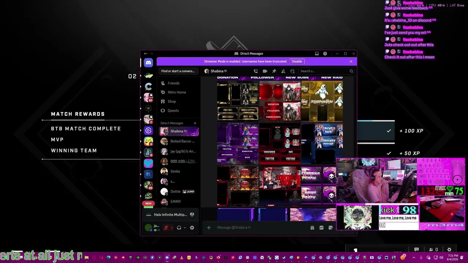
Task: Expand microphone input options arrow
Action: 171,228
